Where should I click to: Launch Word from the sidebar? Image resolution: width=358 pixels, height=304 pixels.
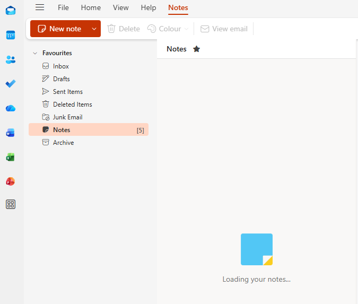pos(11,133)
